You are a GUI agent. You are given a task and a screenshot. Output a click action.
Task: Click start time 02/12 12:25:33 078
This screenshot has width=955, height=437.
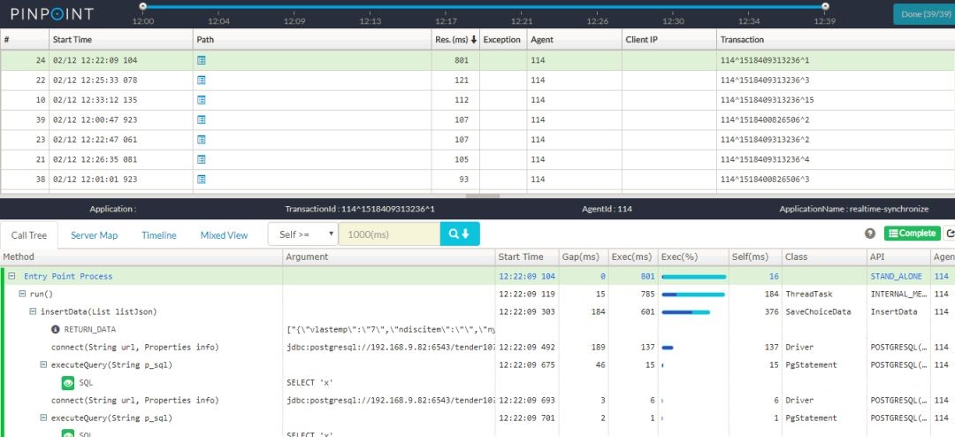95,80
